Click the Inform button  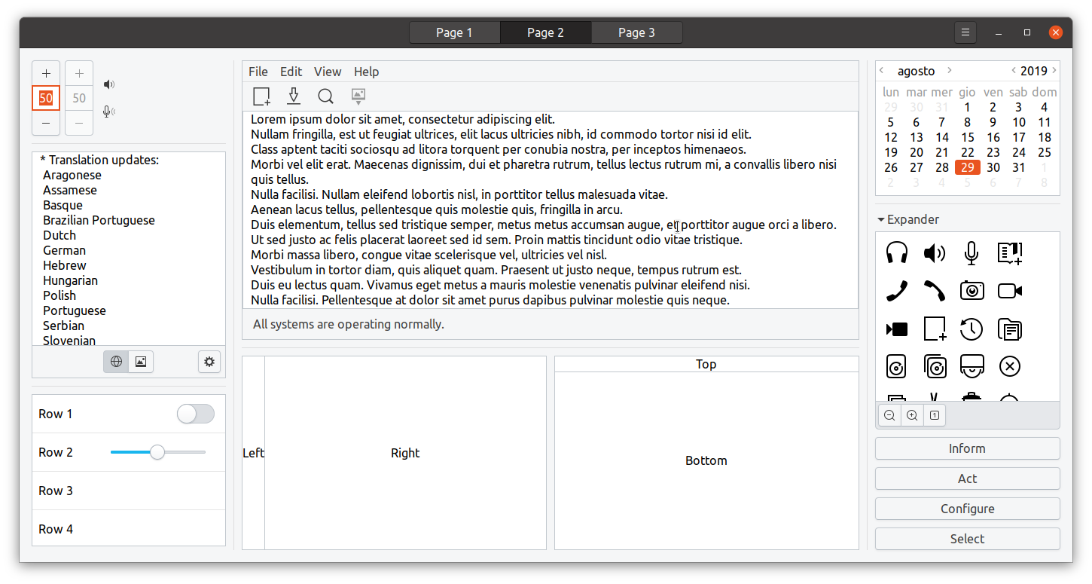tap(967, 448)
